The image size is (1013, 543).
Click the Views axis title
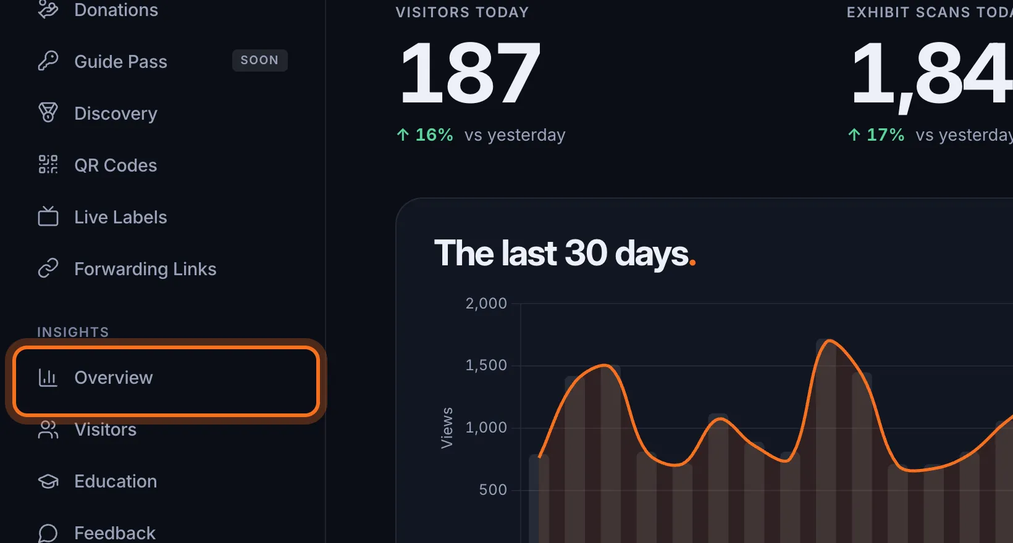coord(447,428)
